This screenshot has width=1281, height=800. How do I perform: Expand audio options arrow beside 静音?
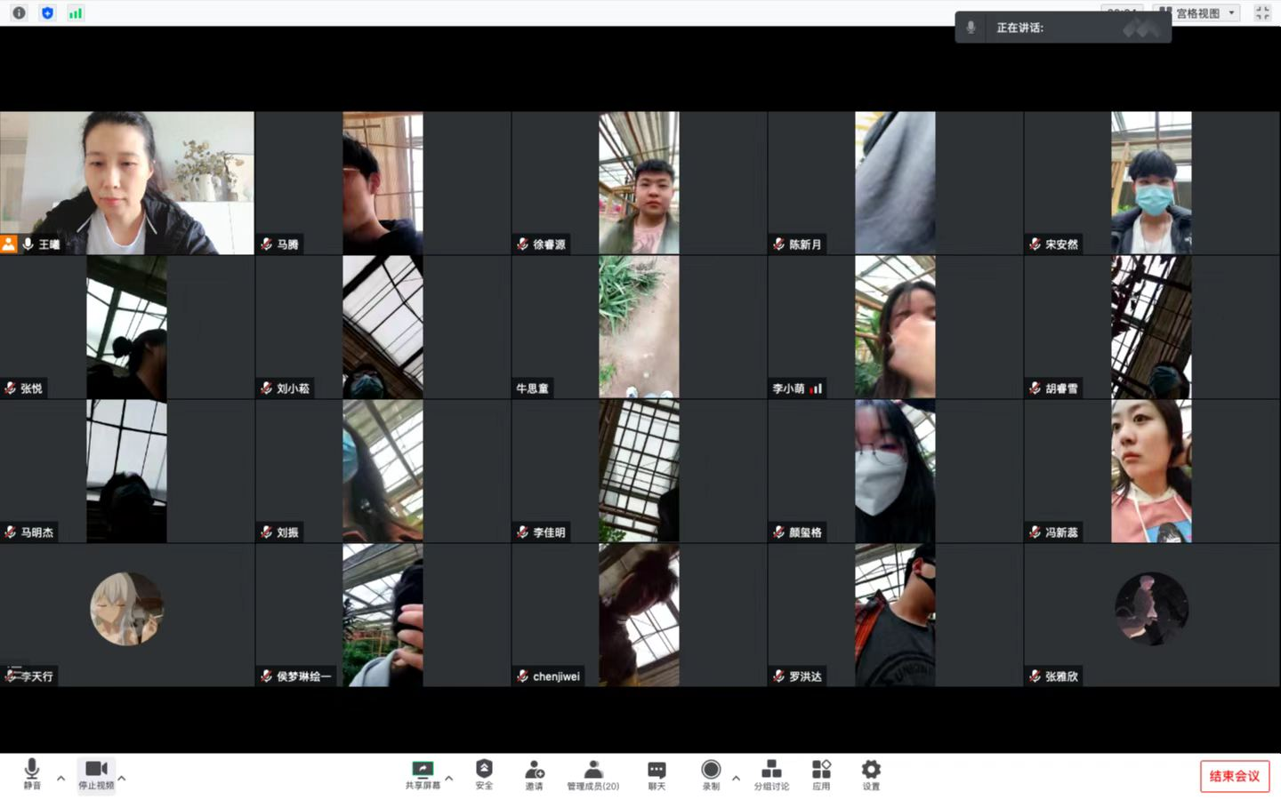pos(60,779)
